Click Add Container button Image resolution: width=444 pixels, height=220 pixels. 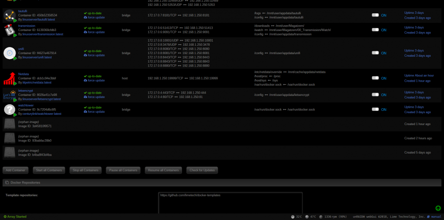16,170
